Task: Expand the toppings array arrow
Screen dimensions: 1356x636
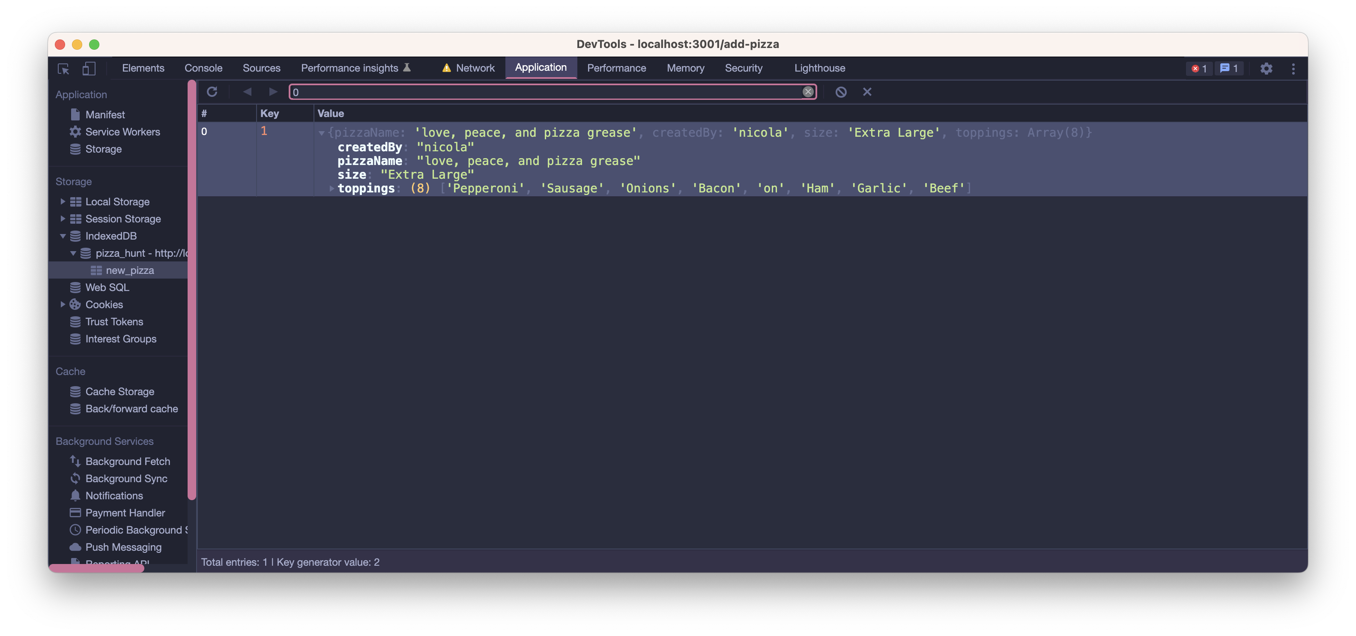Action: point(331,189)
